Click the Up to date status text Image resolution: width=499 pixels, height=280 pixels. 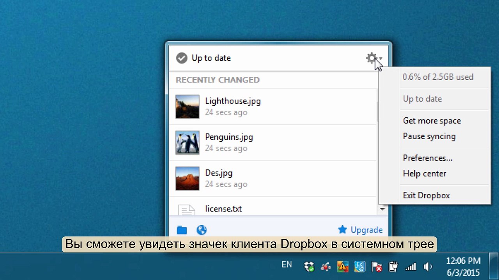(x=211, y=58)
